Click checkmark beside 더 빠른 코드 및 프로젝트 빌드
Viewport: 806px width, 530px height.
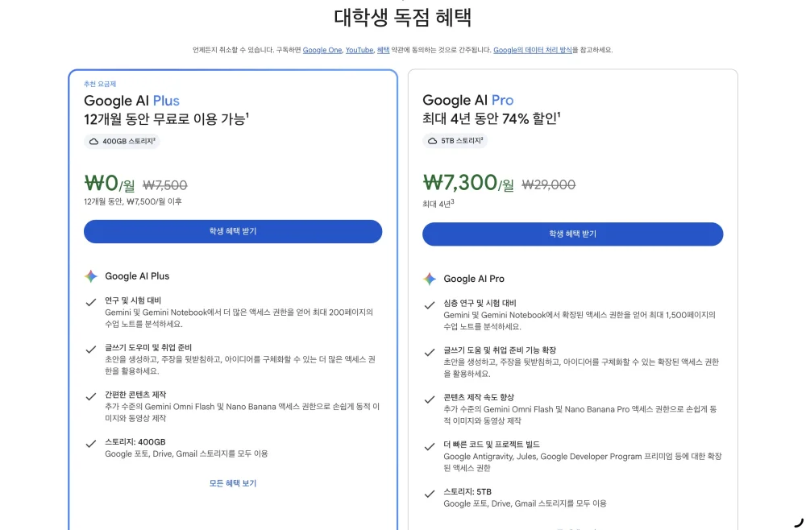pos(430,447)
